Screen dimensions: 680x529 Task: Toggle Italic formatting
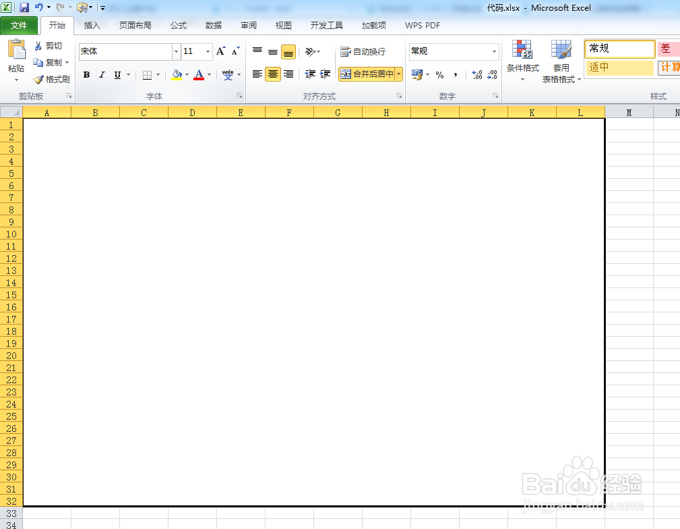(102, 75)
